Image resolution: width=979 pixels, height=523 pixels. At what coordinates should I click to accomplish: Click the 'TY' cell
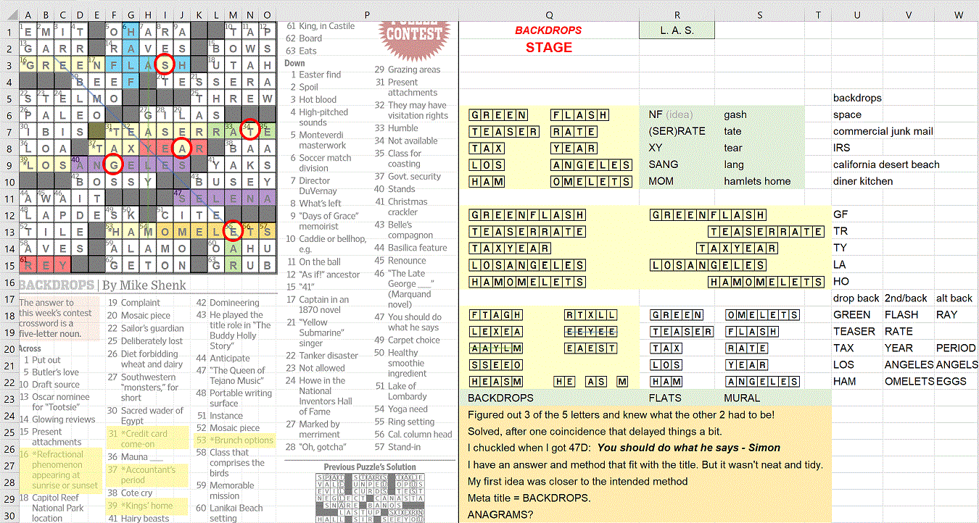tap(856, 248)
